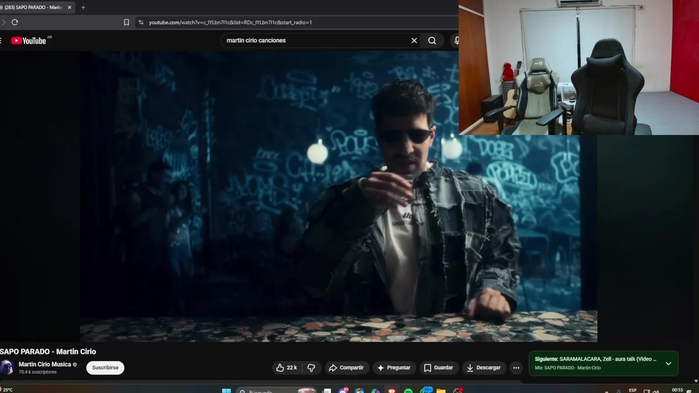
Task: Go forward with the browser arrow
Action: tap(3, 22)
